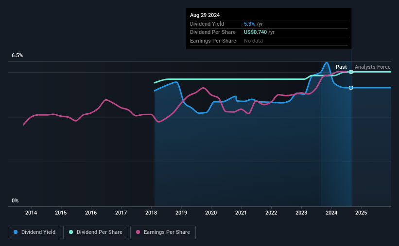399x246 pixels.
Task: Select the 2014 label on the time axis
Action: click(x=31, y=213)
